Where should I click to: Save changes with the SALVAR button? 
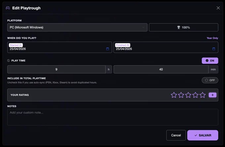[203, 135]
